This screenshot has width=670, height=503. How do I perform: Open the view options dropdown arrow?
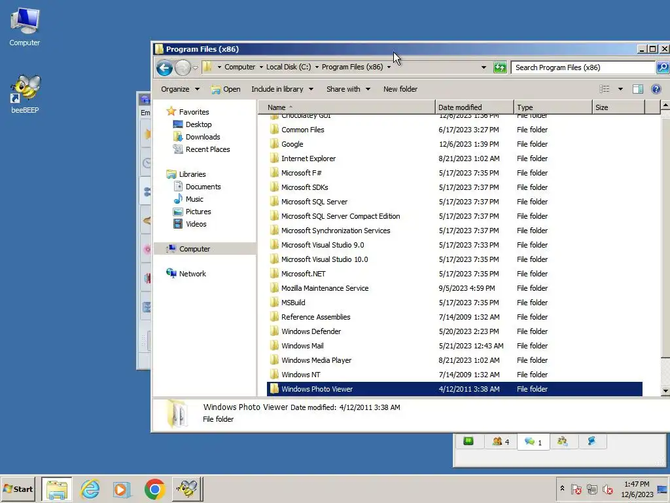coord(620,89)
